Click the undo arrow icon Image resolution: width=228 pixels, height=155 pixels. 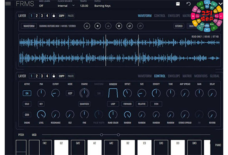(x=188, y=4)
